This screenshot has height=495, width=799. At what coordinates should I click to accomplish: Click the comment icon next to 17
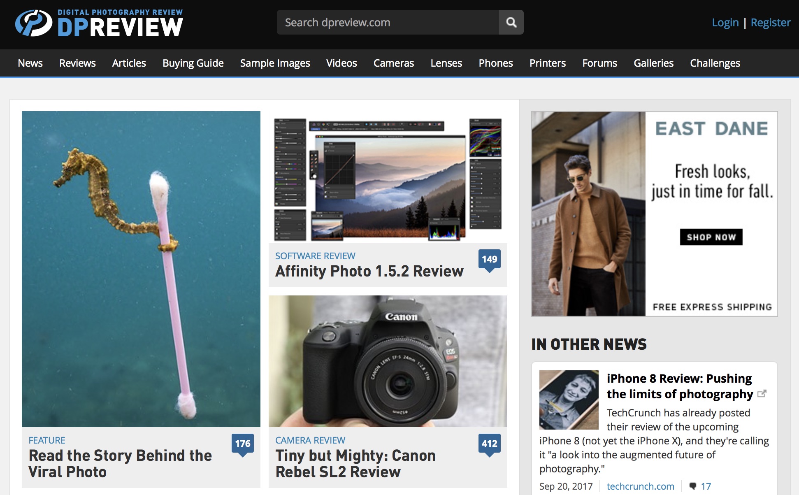coord(693,486)
